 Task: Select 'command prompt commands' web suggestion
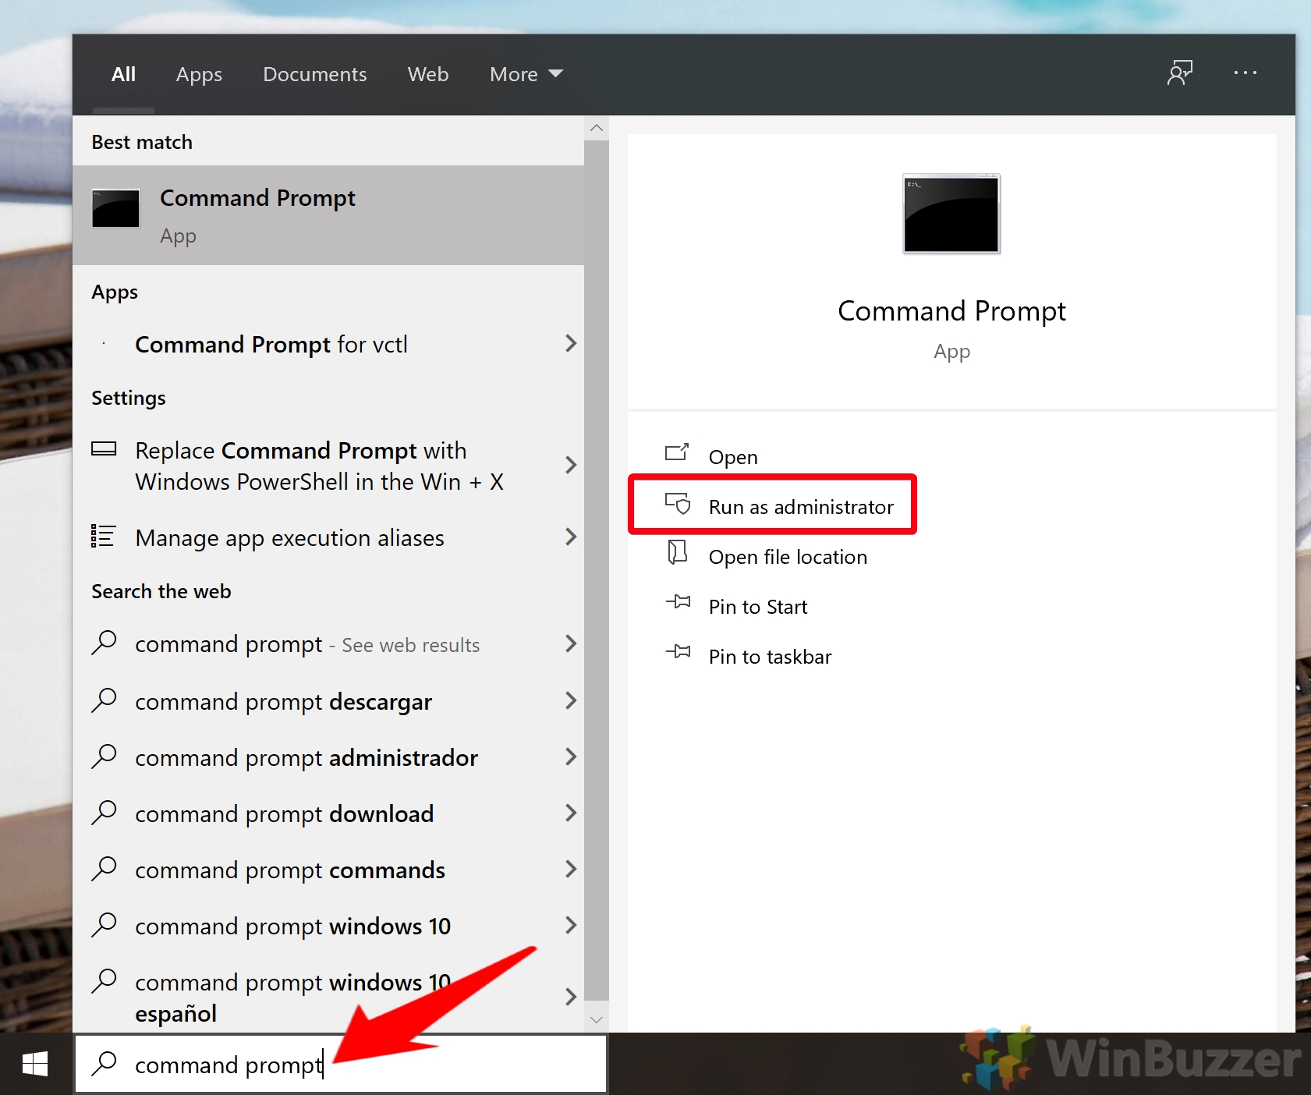tap(328, 870)
